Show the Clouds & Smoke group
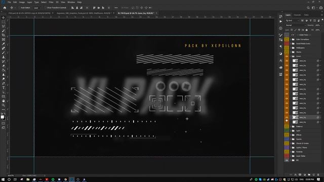The width and height of the screenshot is (324, 182). coord(287,144)
